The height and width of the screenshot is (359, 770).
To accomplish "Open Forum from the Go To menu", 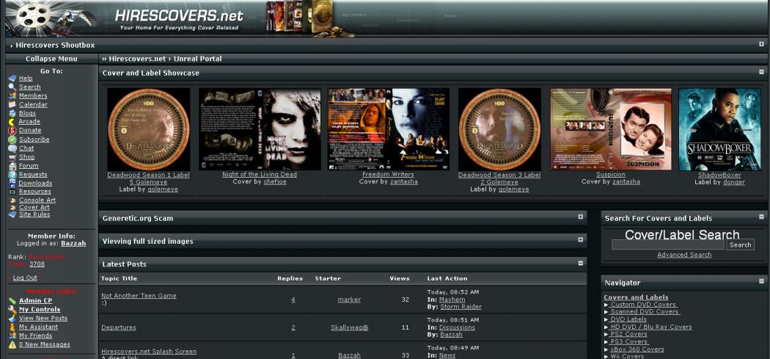I will [x=29, y=166].
